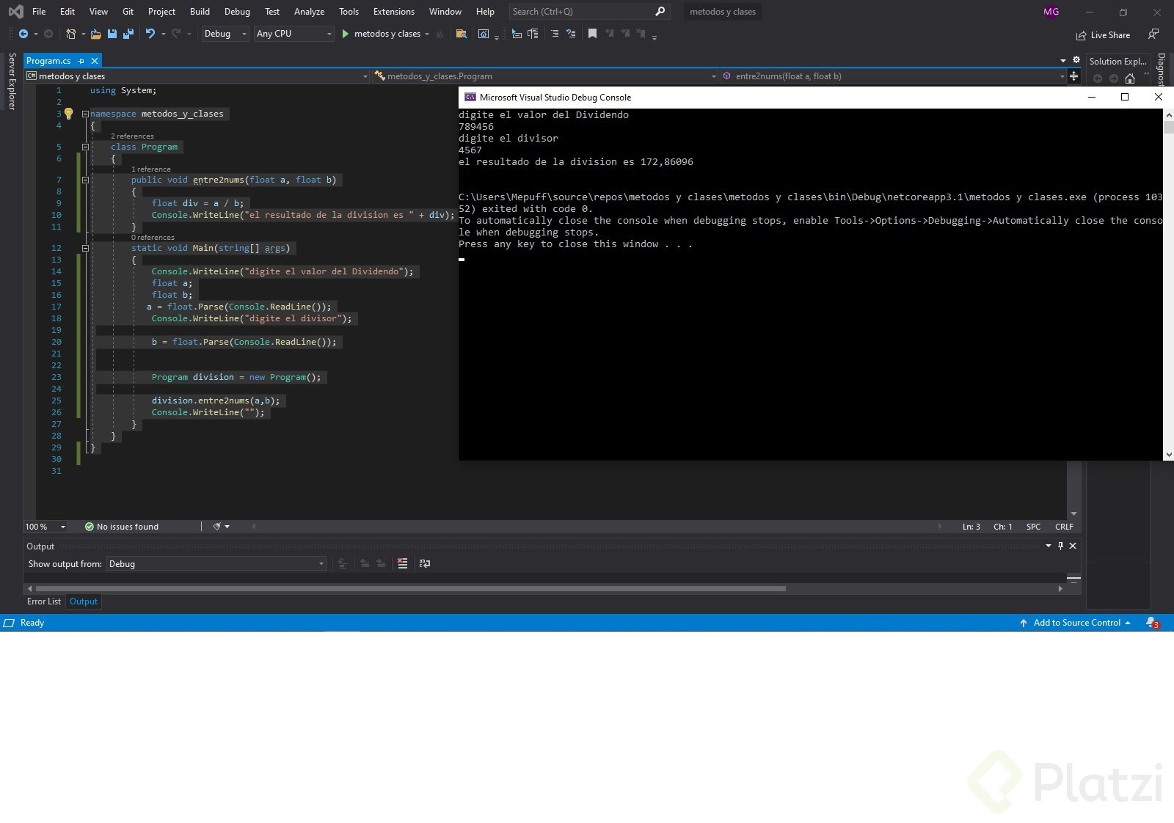Save the current file with disk icon
1174x823 pixels.
[112, 34]
